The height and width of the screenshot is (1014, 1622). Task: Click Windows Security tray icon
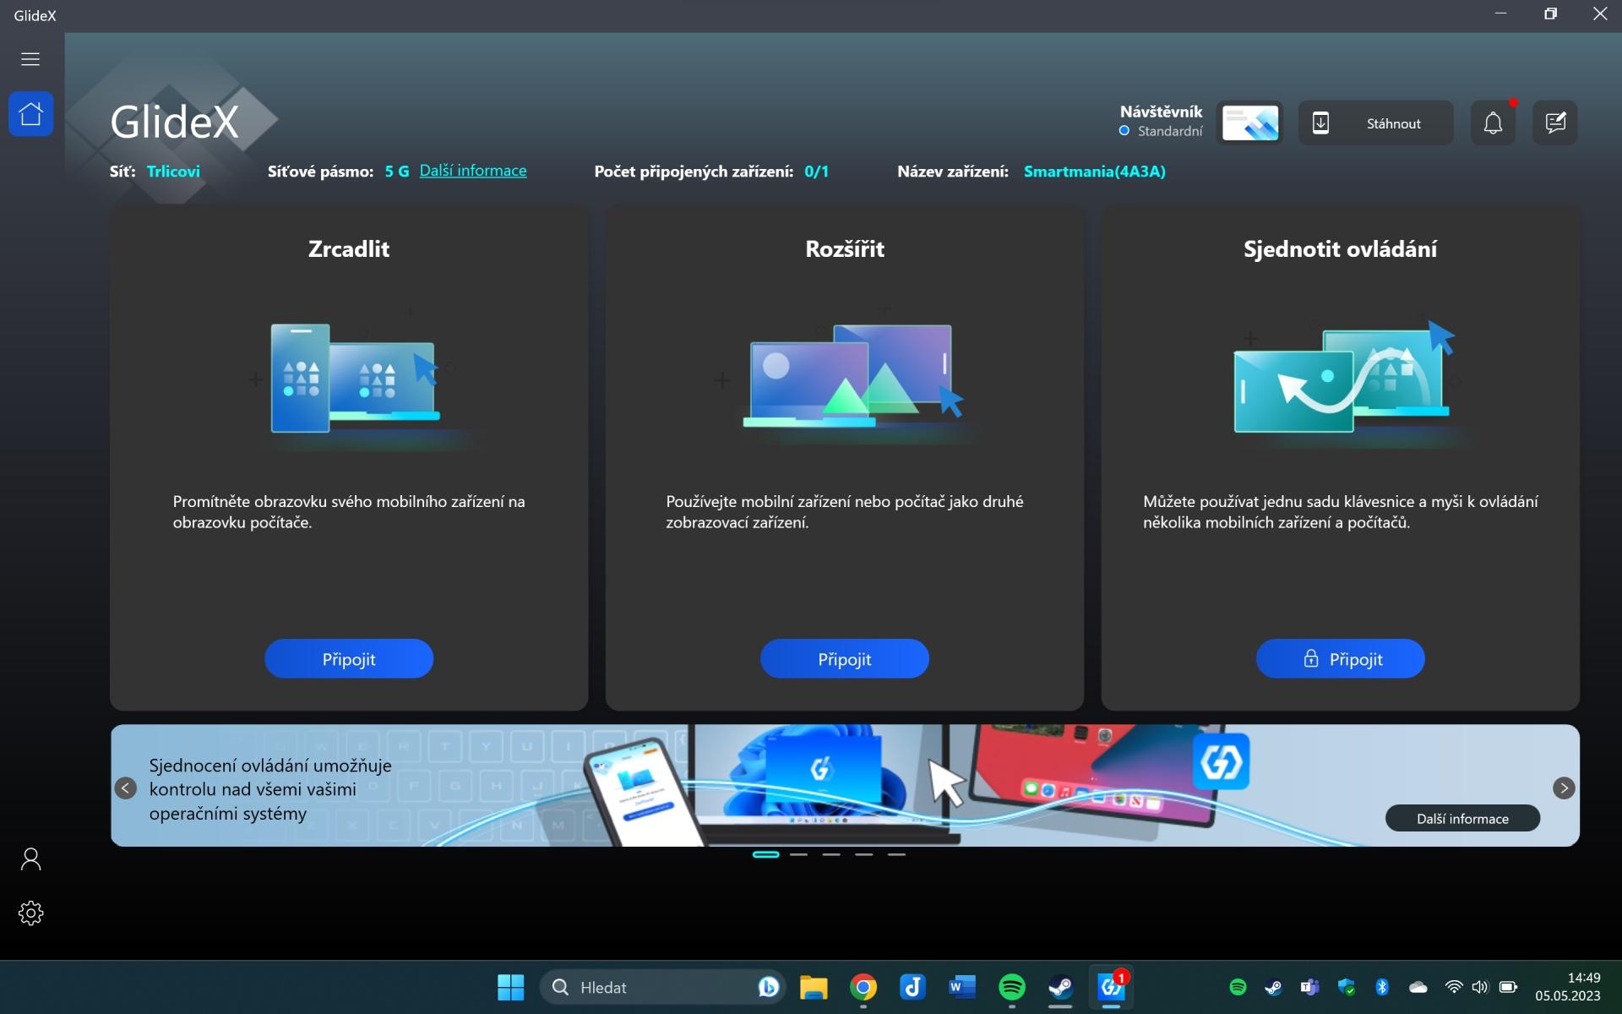tap(1347, 987)
